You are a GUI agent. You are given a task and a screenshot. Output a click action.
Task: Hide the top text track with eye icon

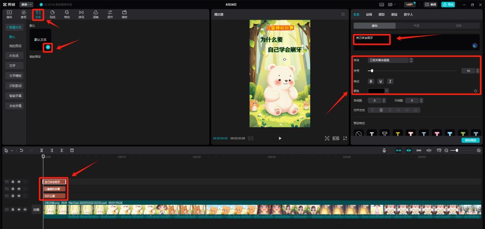[18, 182]
